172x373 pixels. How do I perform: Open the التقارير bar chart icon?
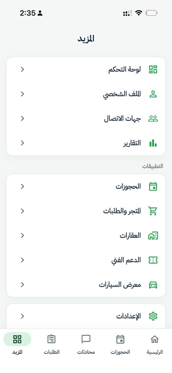(x=153, y=143)
